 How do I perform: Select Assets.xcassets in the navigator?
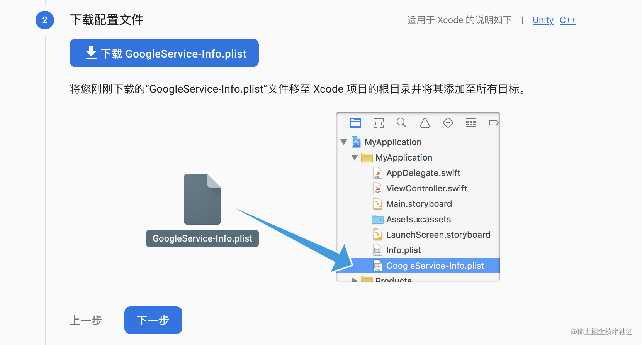pyautogui.click(x=418, y=219)
